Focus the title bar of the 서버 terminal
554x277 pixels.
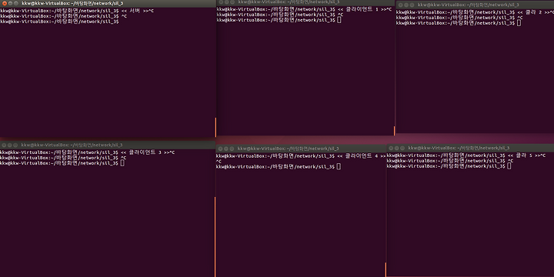(108, 3)
